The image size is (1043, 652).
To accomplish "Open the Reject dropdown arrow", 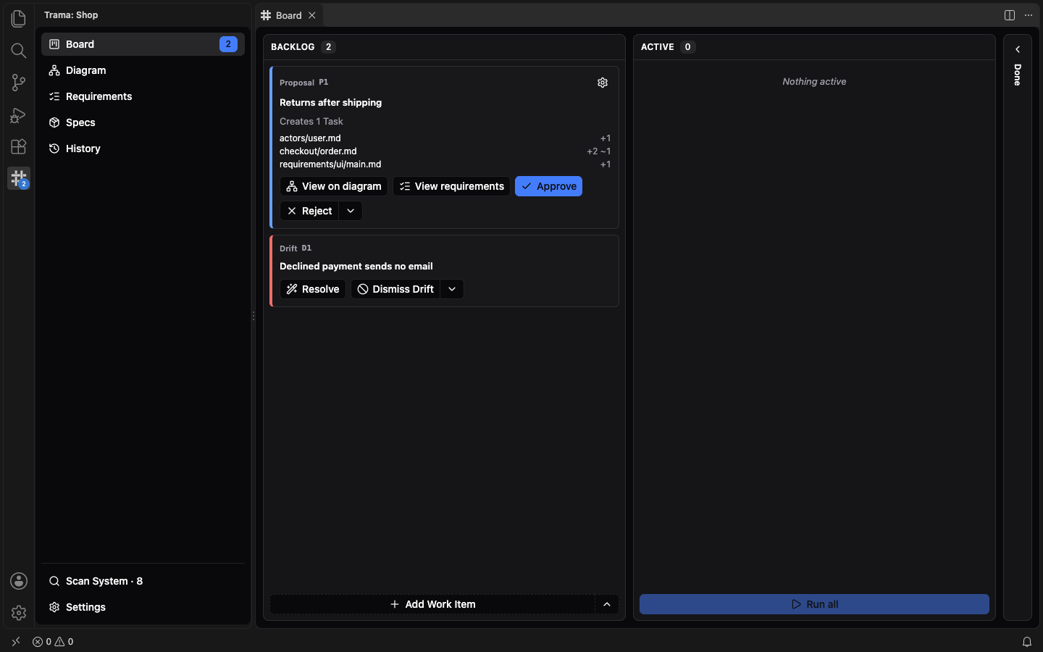I will (x=351, y=211).
